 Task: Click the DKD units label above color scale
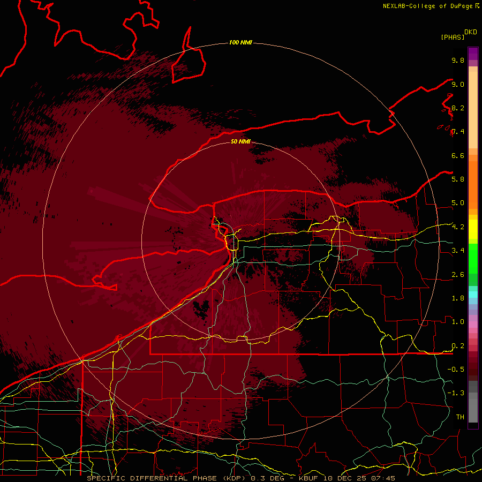coord(471,32)
